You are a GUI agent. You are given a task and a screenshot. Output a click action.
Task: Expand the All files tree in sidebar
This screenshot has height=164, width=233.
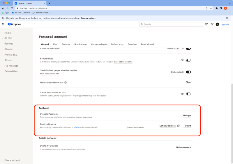2,38
